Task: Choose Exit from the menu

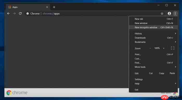Action: [153, 90]
